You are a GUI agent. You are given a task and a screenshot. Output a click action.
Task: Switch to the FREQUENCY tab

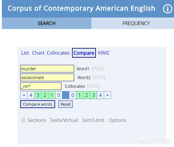pyautogui.click(x=136, y=23)
